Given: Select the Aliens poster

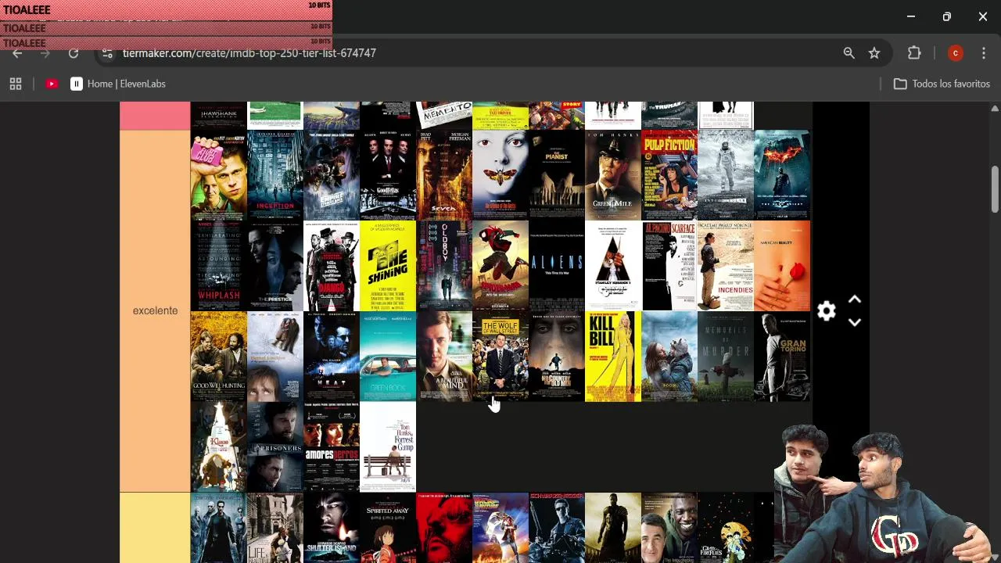Looking at the screenshot, I should 556,266.
